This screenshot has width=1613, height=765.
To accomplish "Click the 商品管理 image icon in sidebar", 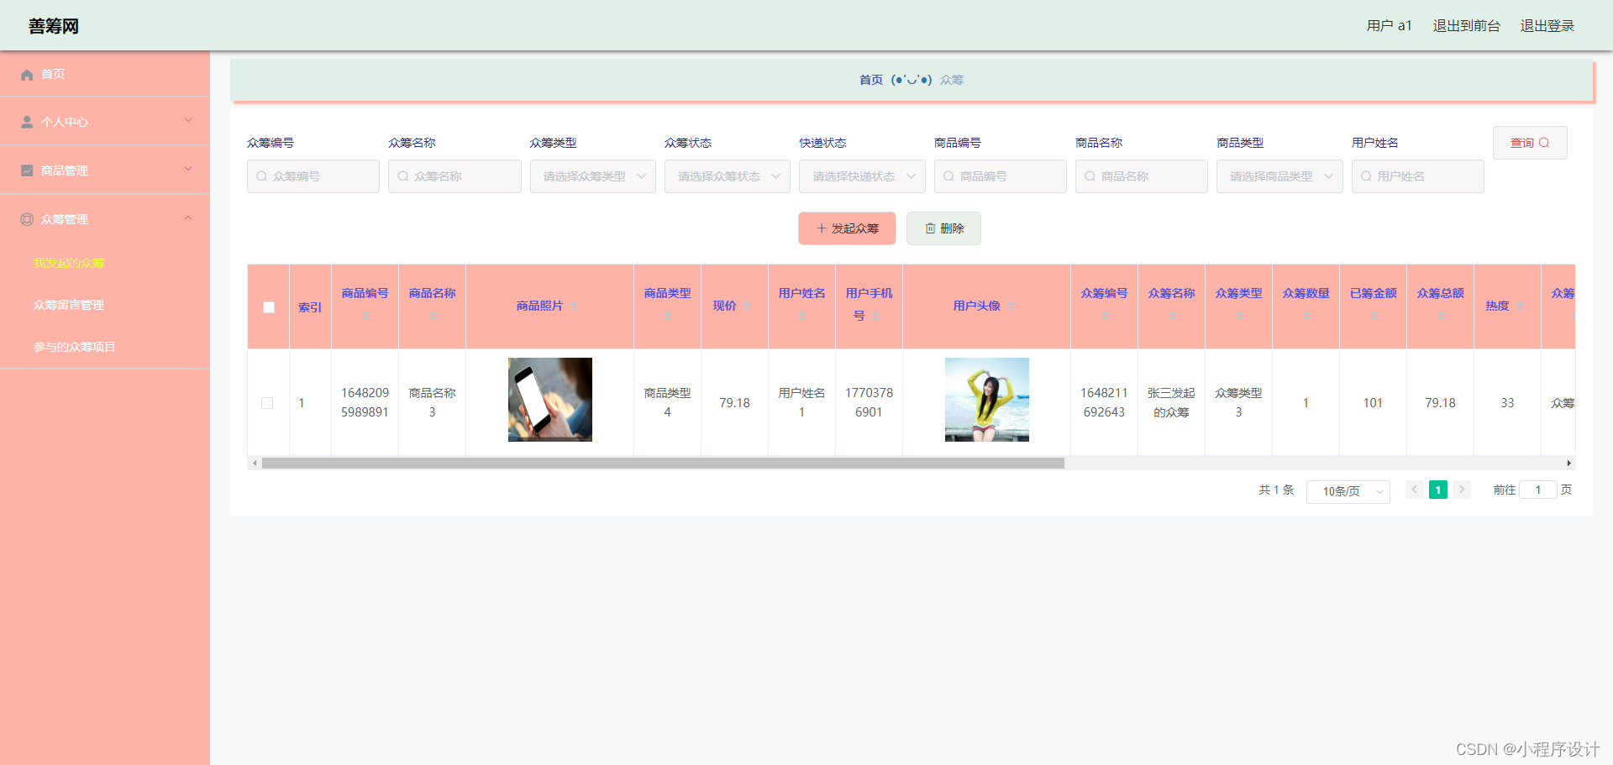I will (27, 170).
